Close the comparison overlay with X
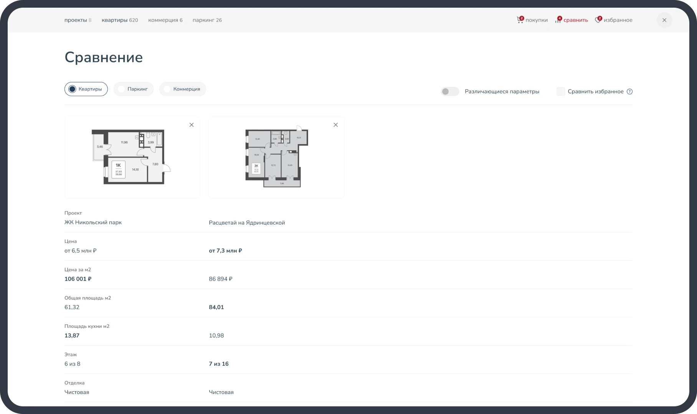The height and width of the screenshot is (414, 697). coord(664,20)
